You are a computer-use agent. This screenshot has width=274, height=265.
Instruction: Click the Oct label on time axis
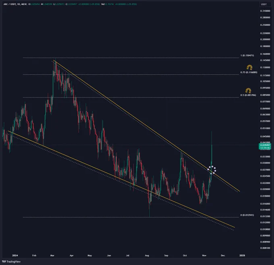coord(185,255)
